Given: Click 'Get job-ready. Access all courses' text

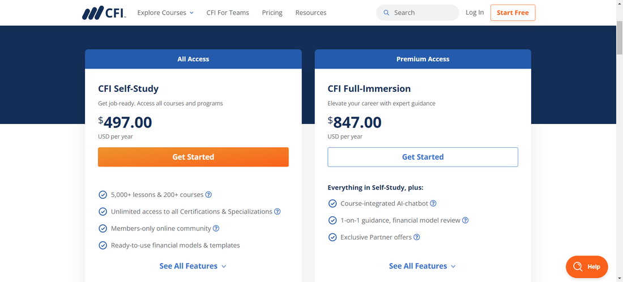Looking at the screenshot, I should (x=160, y=103).
